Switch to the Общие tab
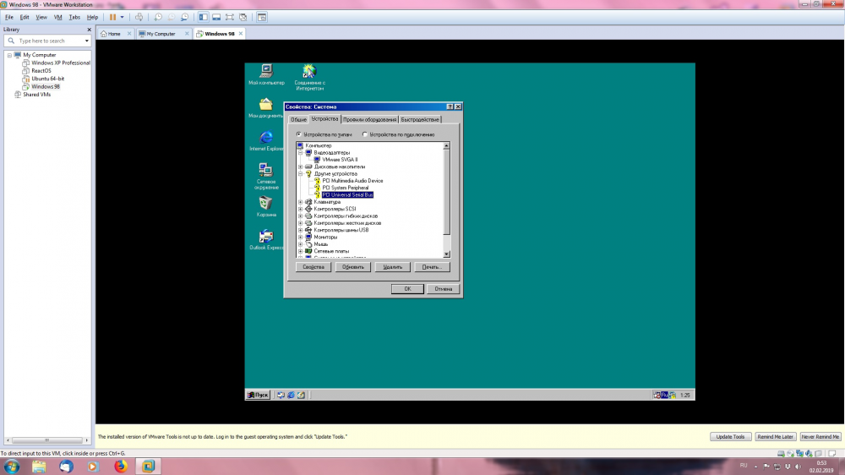 pos(298,120)
